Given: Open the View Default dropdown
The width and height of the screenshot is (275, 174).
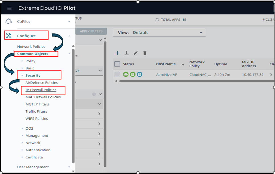Looking at the screenshot, I should (x=159, y=32).
